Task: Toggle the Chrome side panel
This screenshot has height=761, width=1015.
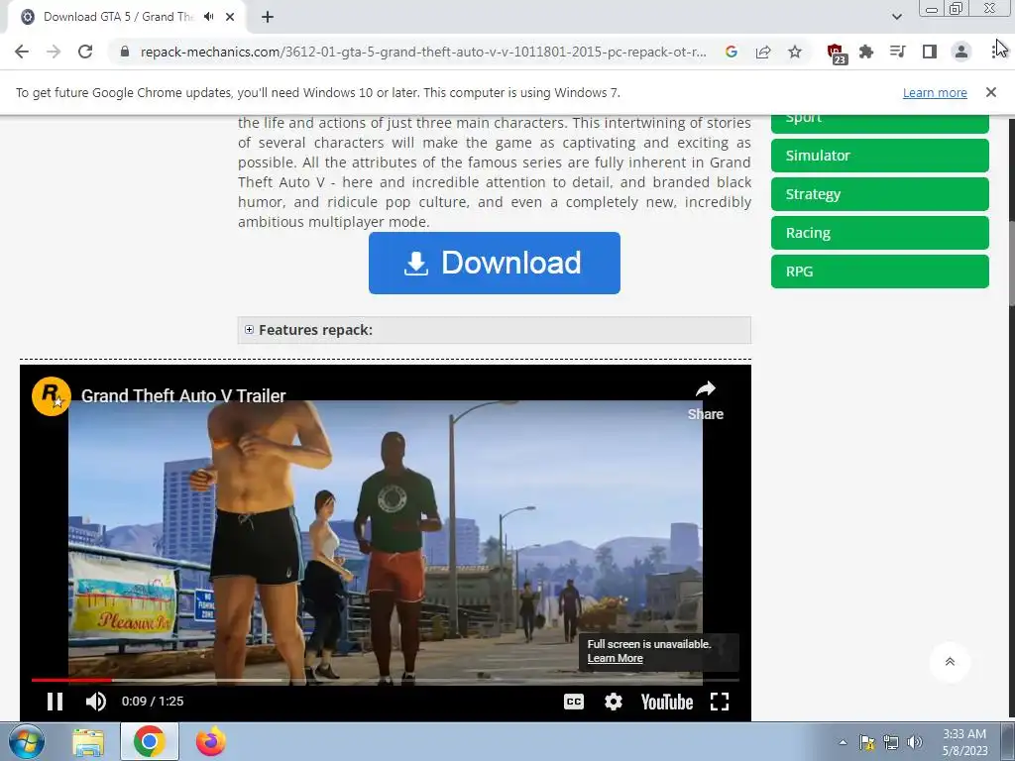Action: (x=930, y=52)
